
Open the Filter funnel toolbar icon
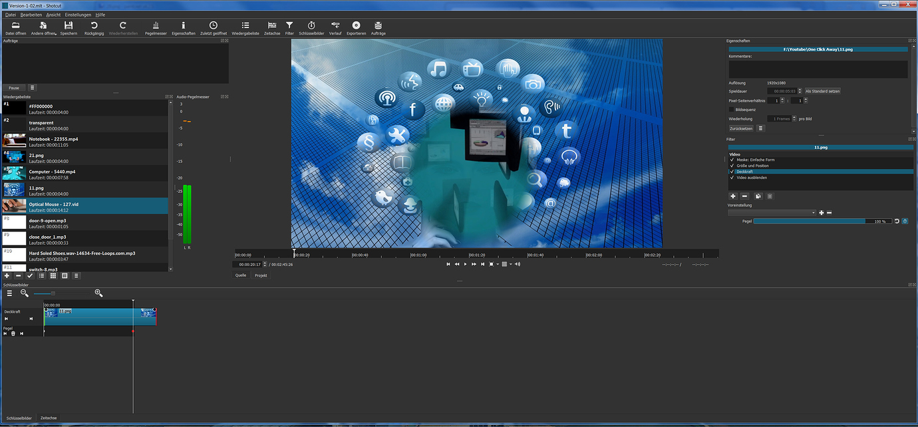(x=289, y=28)
